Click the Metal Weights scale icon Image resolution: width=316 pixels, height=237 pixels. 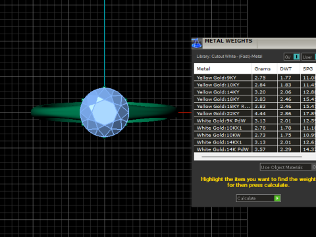pos(197,43)
